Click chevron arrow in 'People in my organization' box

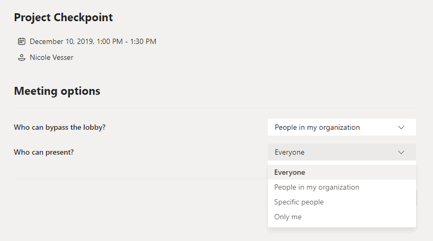401,128
